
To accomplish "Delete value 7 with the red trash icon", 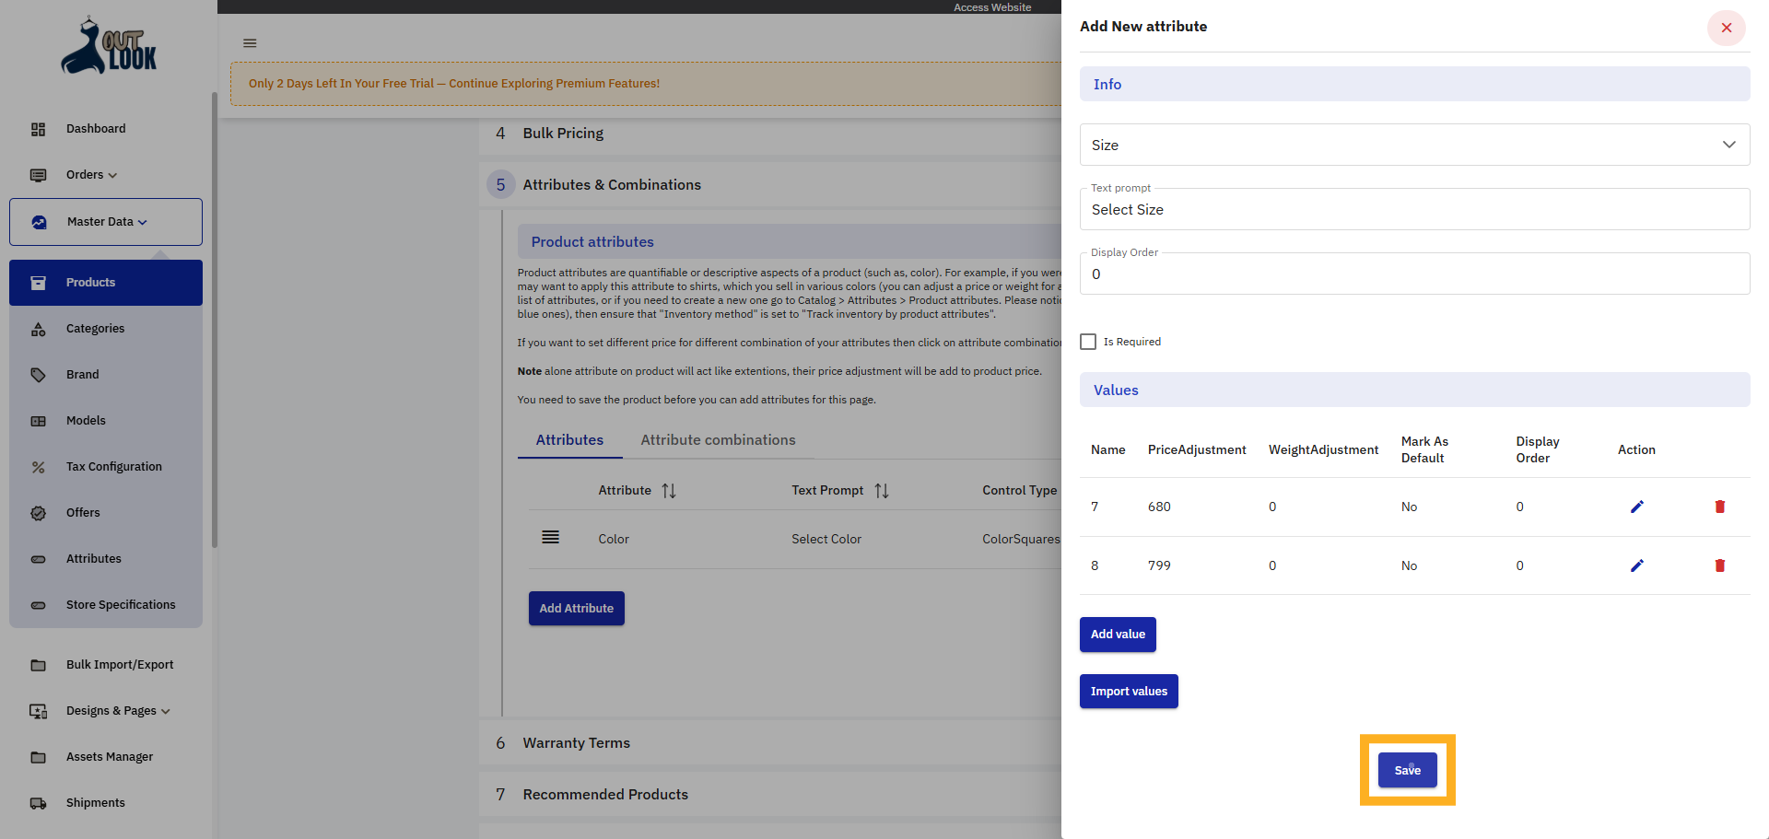I will point(1719,507).
